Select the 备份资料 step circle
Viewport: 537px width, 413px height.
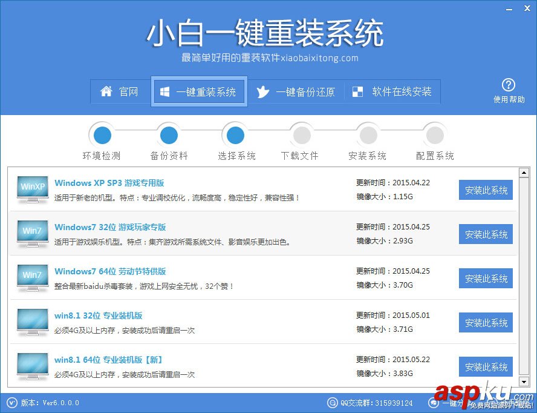[x=168, y=134]
